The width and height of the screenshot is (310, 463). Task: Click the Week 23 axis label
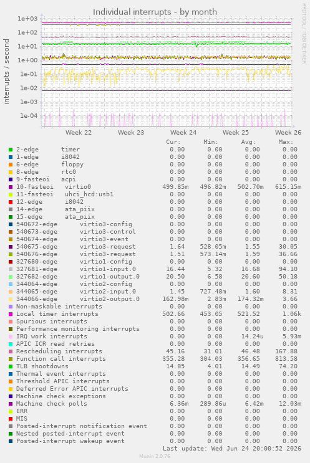coord(131,132)
